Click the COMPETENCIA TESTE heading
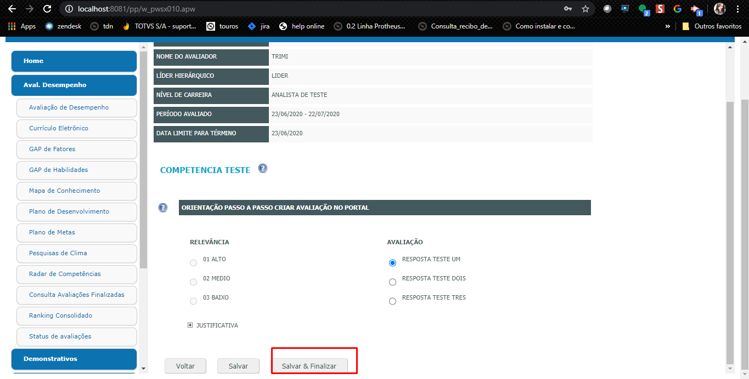Image resolution: width=749 pixels, height=379 pixels. point(205,170)
